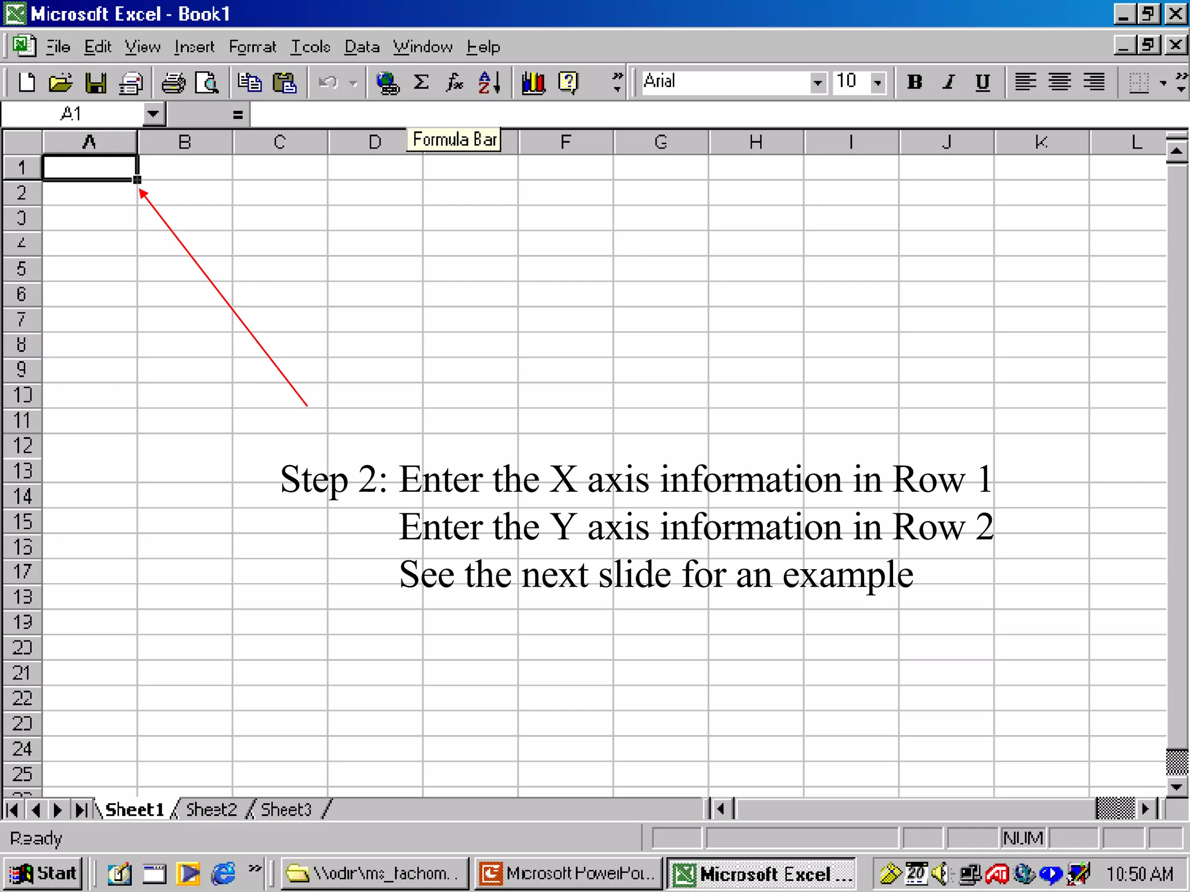Click the Windows Start button
Screen dimensions: 1190x892
44,873
